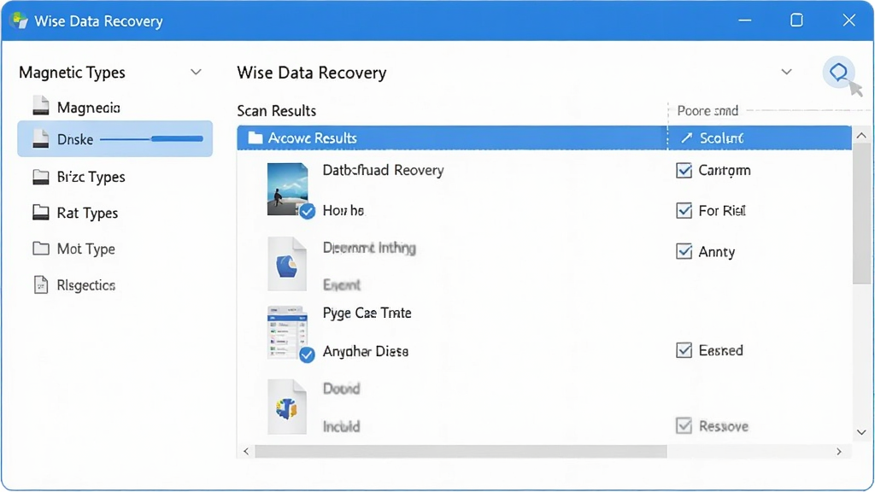Select the Enemt entry
Screen dimensions: 875x492
coord(342,285)
